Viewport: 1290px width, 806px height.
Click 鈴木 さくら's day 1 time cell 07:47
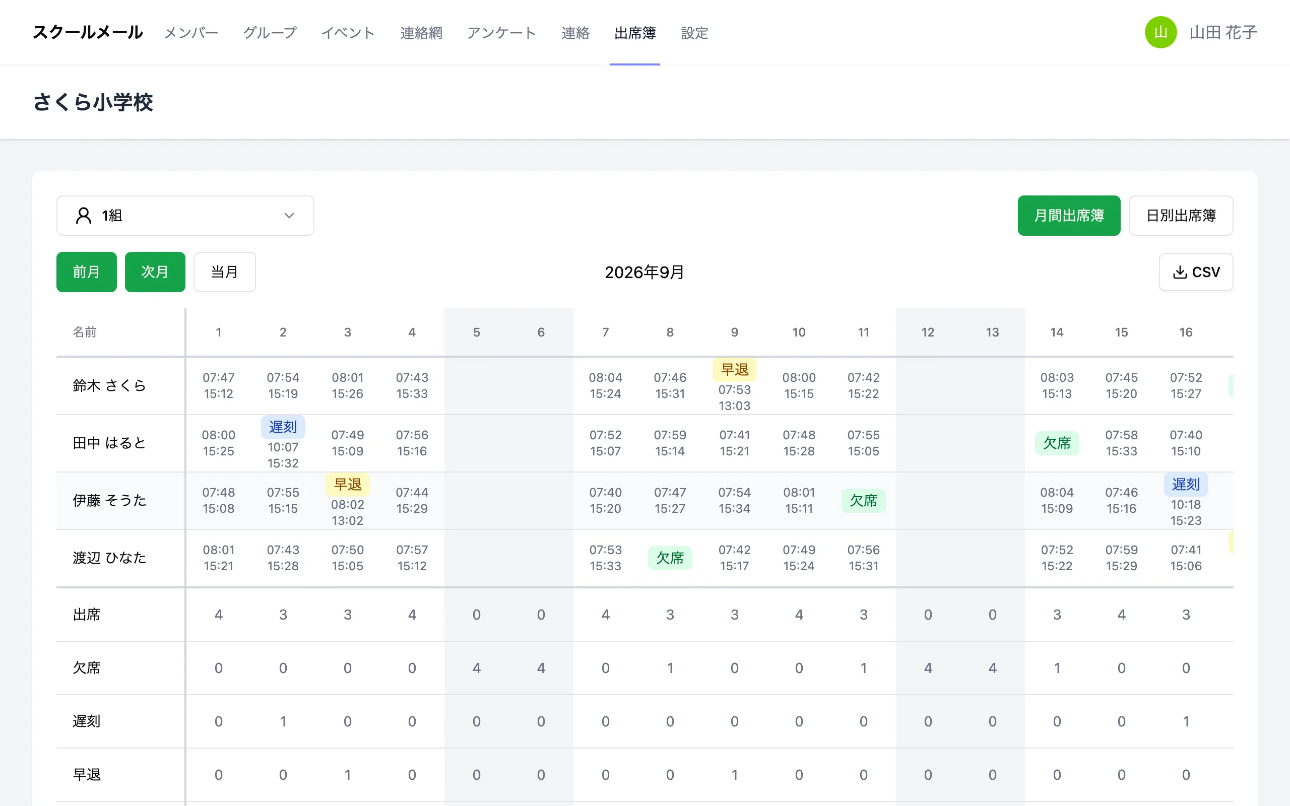pyautogui.click(x=219, y=377)
